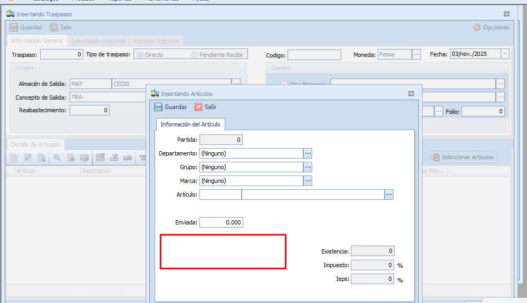Viewport: 527px width, 303px height.
Task: Select the Pendiente Recibir radio option
Action: [194, 55]
